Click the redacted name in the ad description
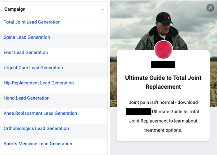Image resolution: width=217 pixels, height=155 pixels. tap(139, 112)
